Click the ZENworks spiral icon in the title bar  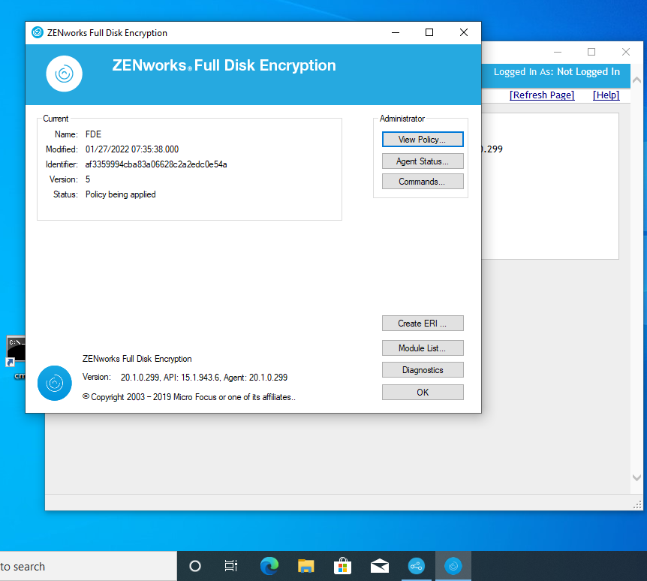(x=37, y=32)
